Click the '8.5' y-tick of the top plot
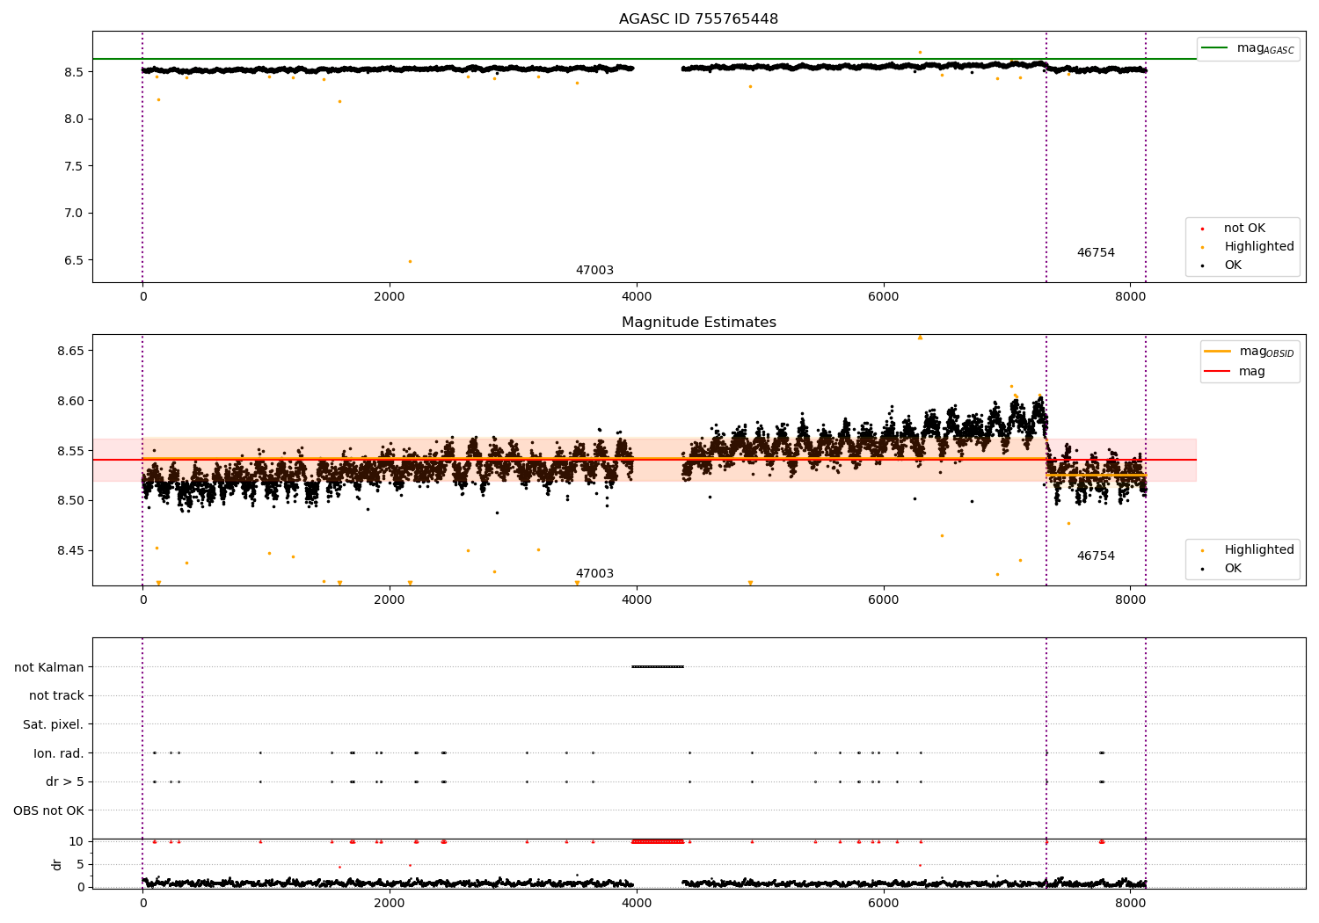This screenshot has width=1319, height=923. click(x=74, y=72)
